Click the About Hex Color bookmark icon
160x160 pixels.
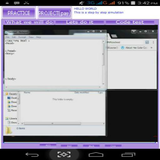tap(122, 48)
